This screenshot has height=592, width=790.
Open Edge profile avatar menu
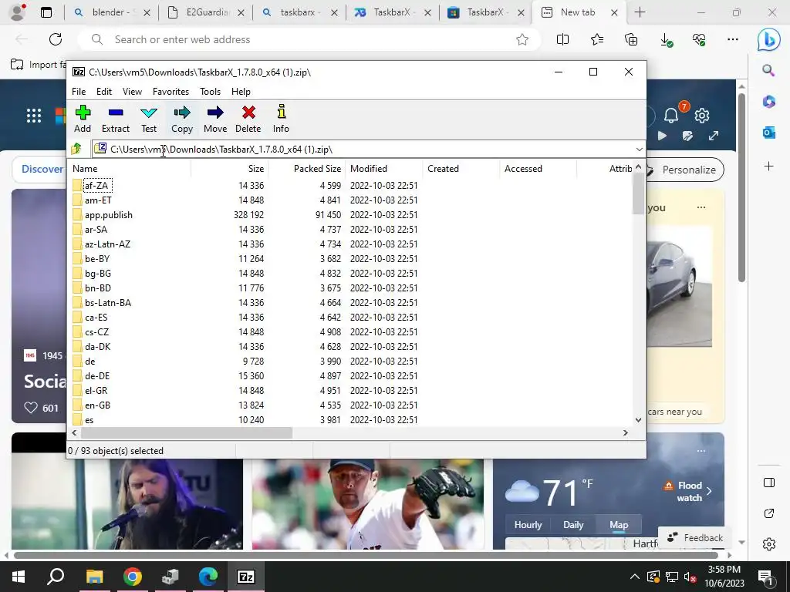point(18,12)
